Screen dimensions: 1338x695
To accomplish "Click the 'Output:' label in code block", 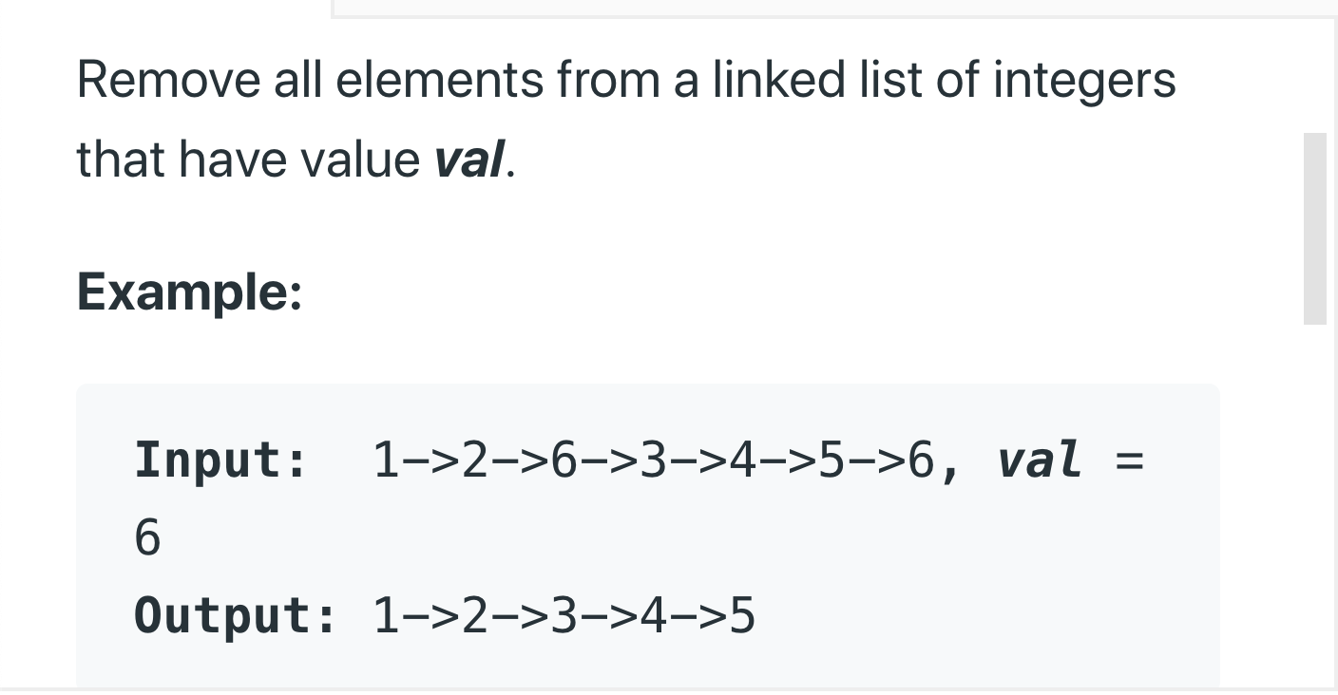I will tap(236, 615).
